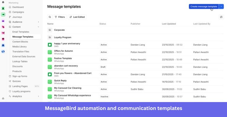This screenshot has height=117, width=227.
Task: Open Products in sidebar
Action: [17, 71]
